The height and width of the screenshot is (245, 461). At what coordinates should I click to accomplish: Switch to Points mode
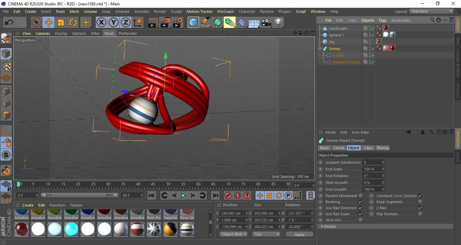(6, 90)
